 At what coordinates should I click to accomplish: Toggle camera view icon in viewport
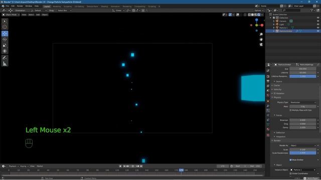tap(261, 44)
